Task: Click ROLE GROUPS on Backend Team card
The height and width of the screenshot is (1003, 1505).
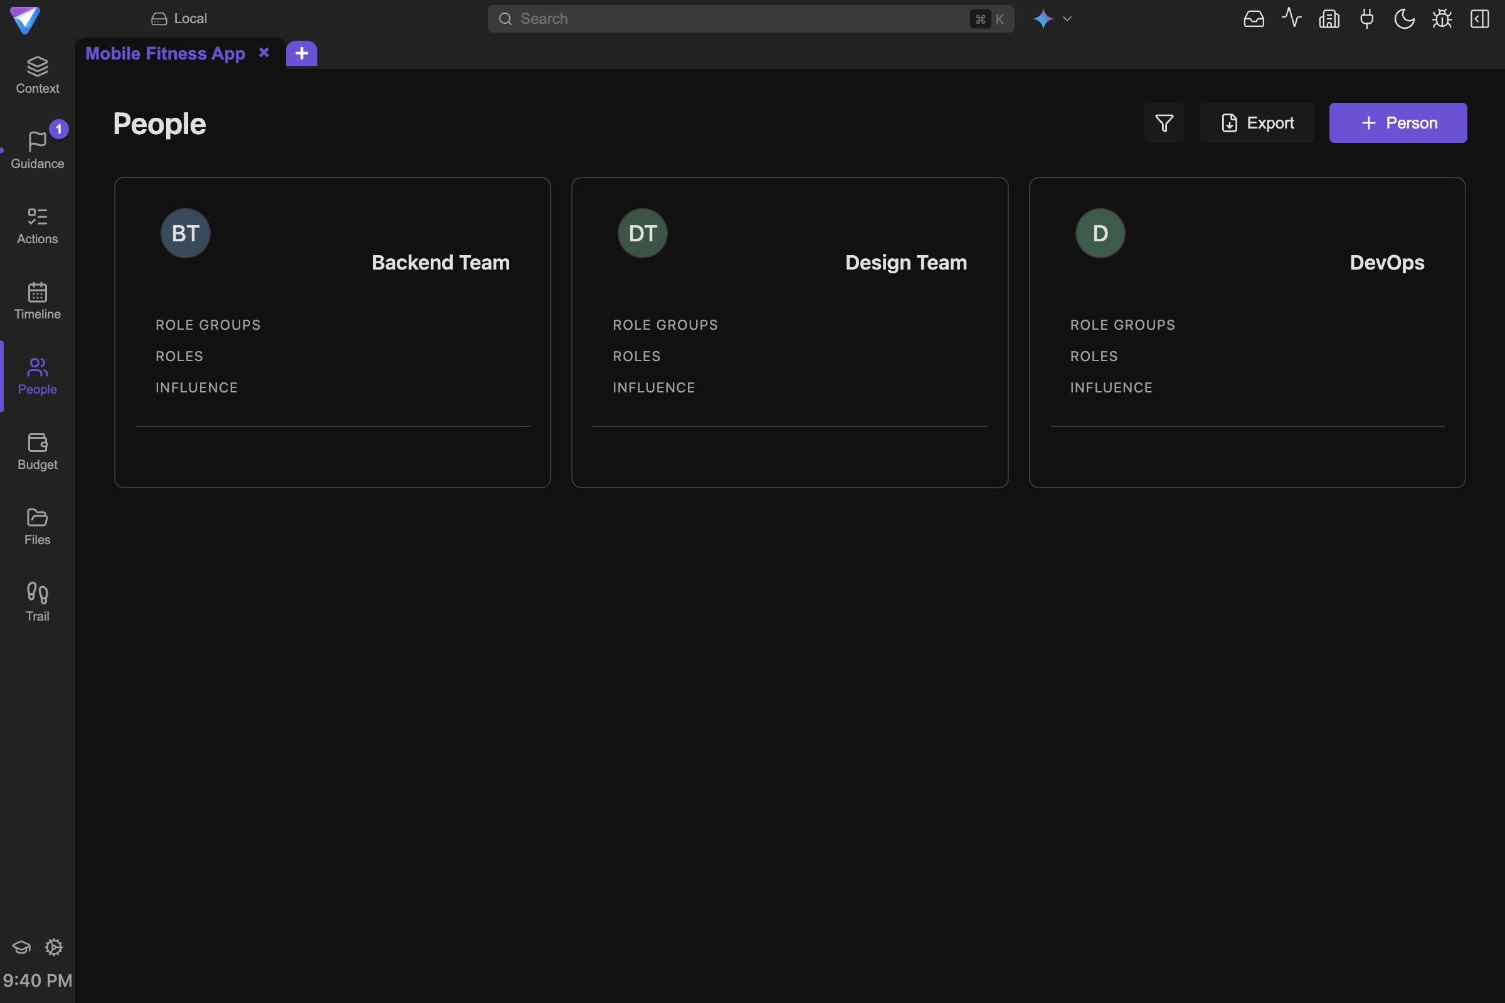Action: (x=208, y=325)
